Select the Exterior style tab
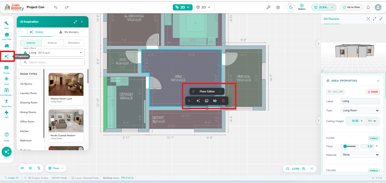The width and height of the screenshot is (386, 183). [x=52, y=43]
